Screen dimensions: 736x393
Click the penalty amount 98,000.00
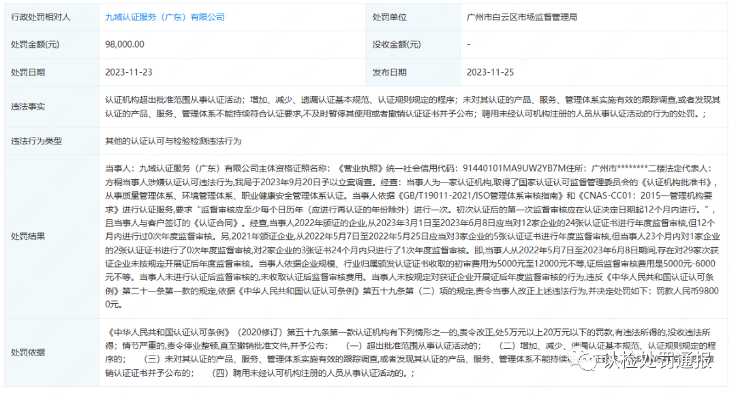(x=125, y=44)
